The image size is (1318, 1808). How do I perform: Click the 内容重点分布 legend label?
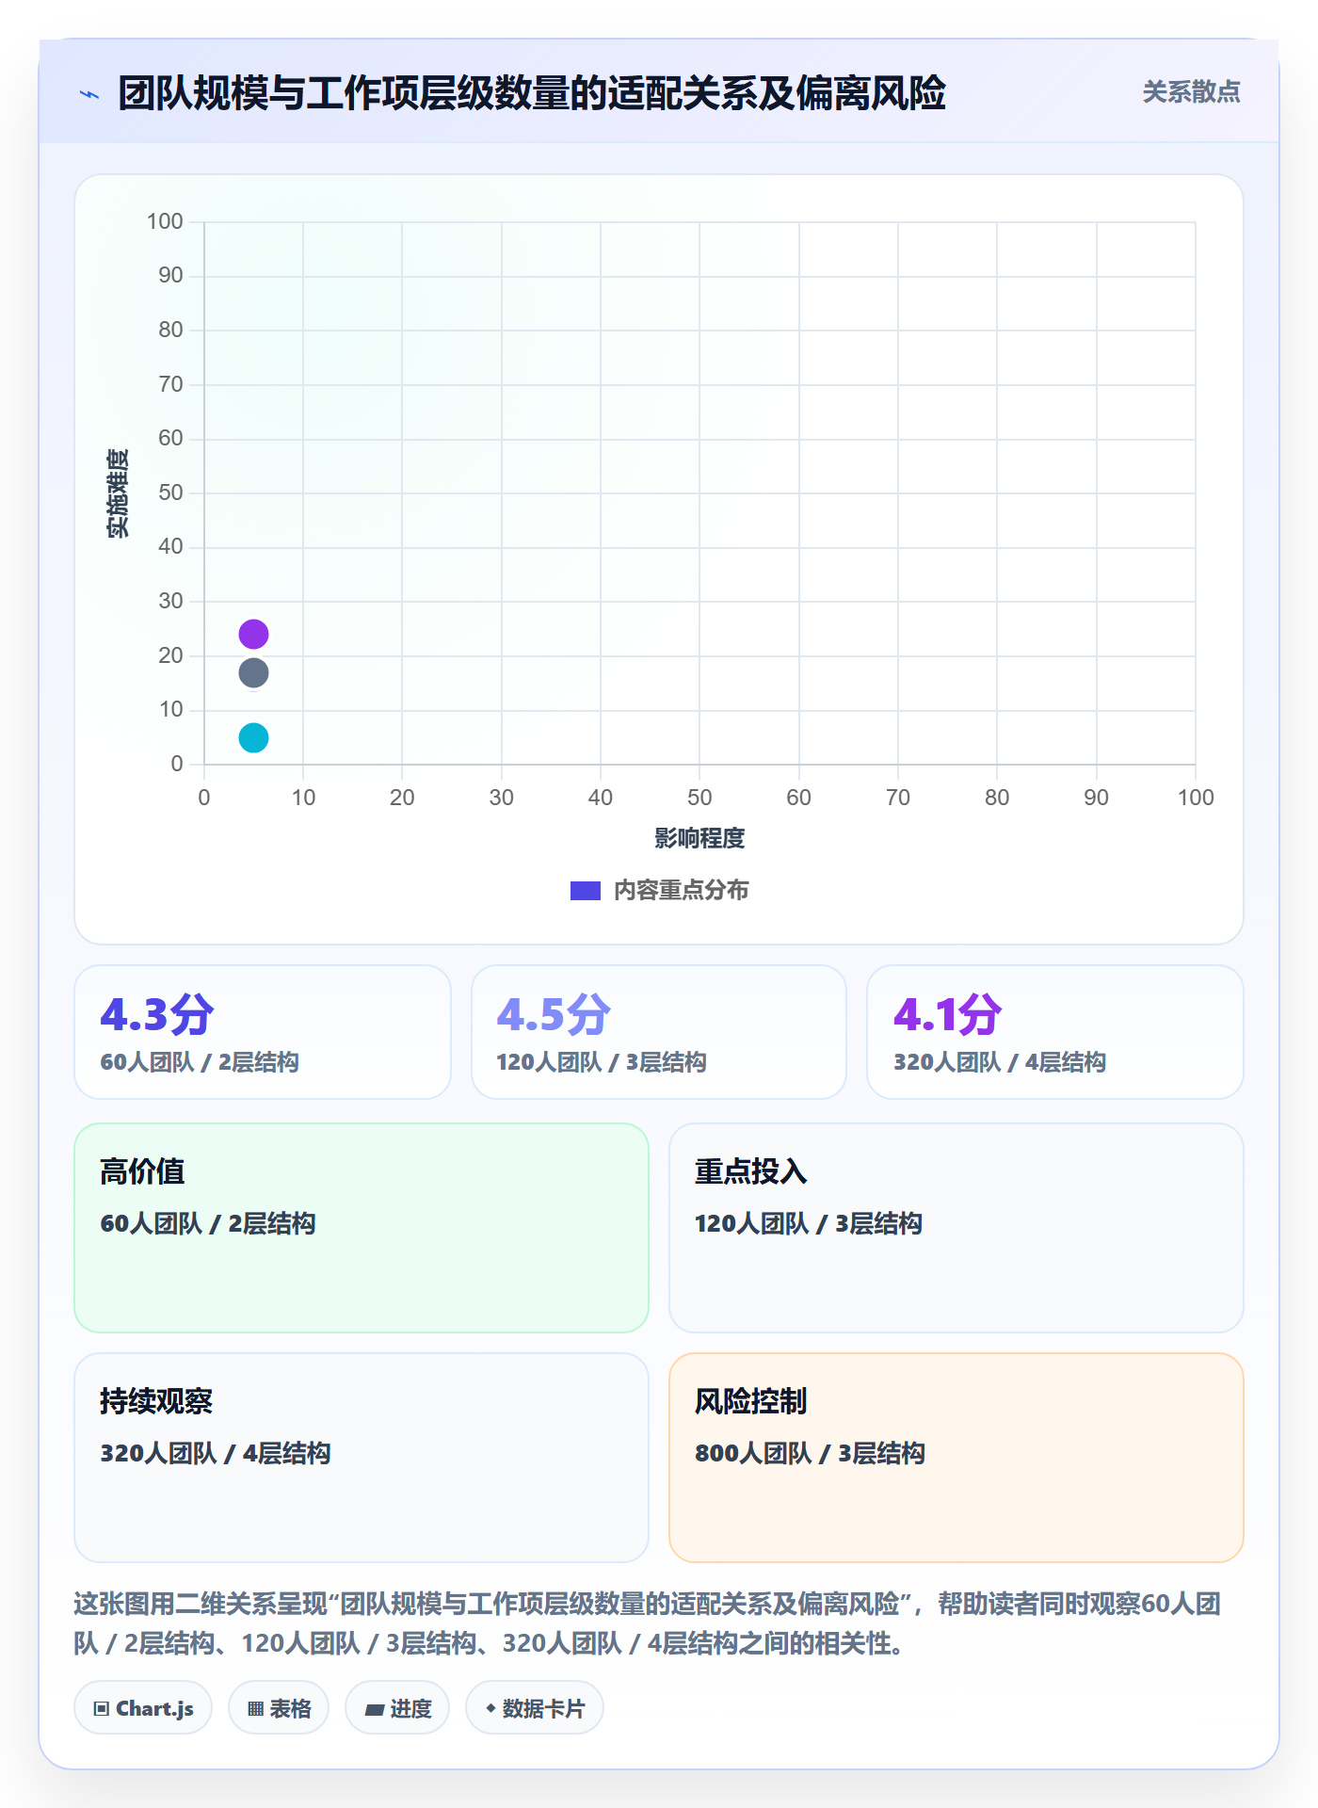[x=681, y=891]
